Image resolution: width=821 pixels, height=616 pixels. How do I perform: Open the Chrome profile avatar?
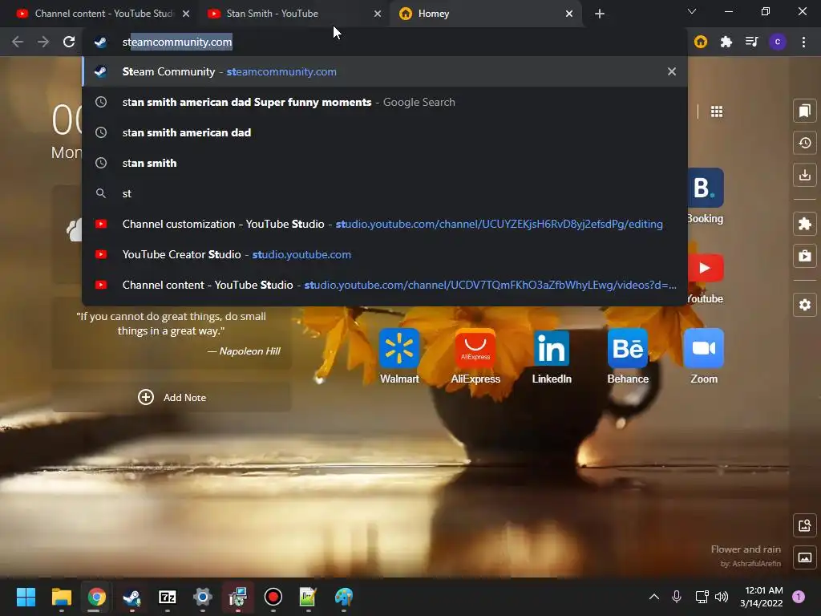[x=778, y=42]
